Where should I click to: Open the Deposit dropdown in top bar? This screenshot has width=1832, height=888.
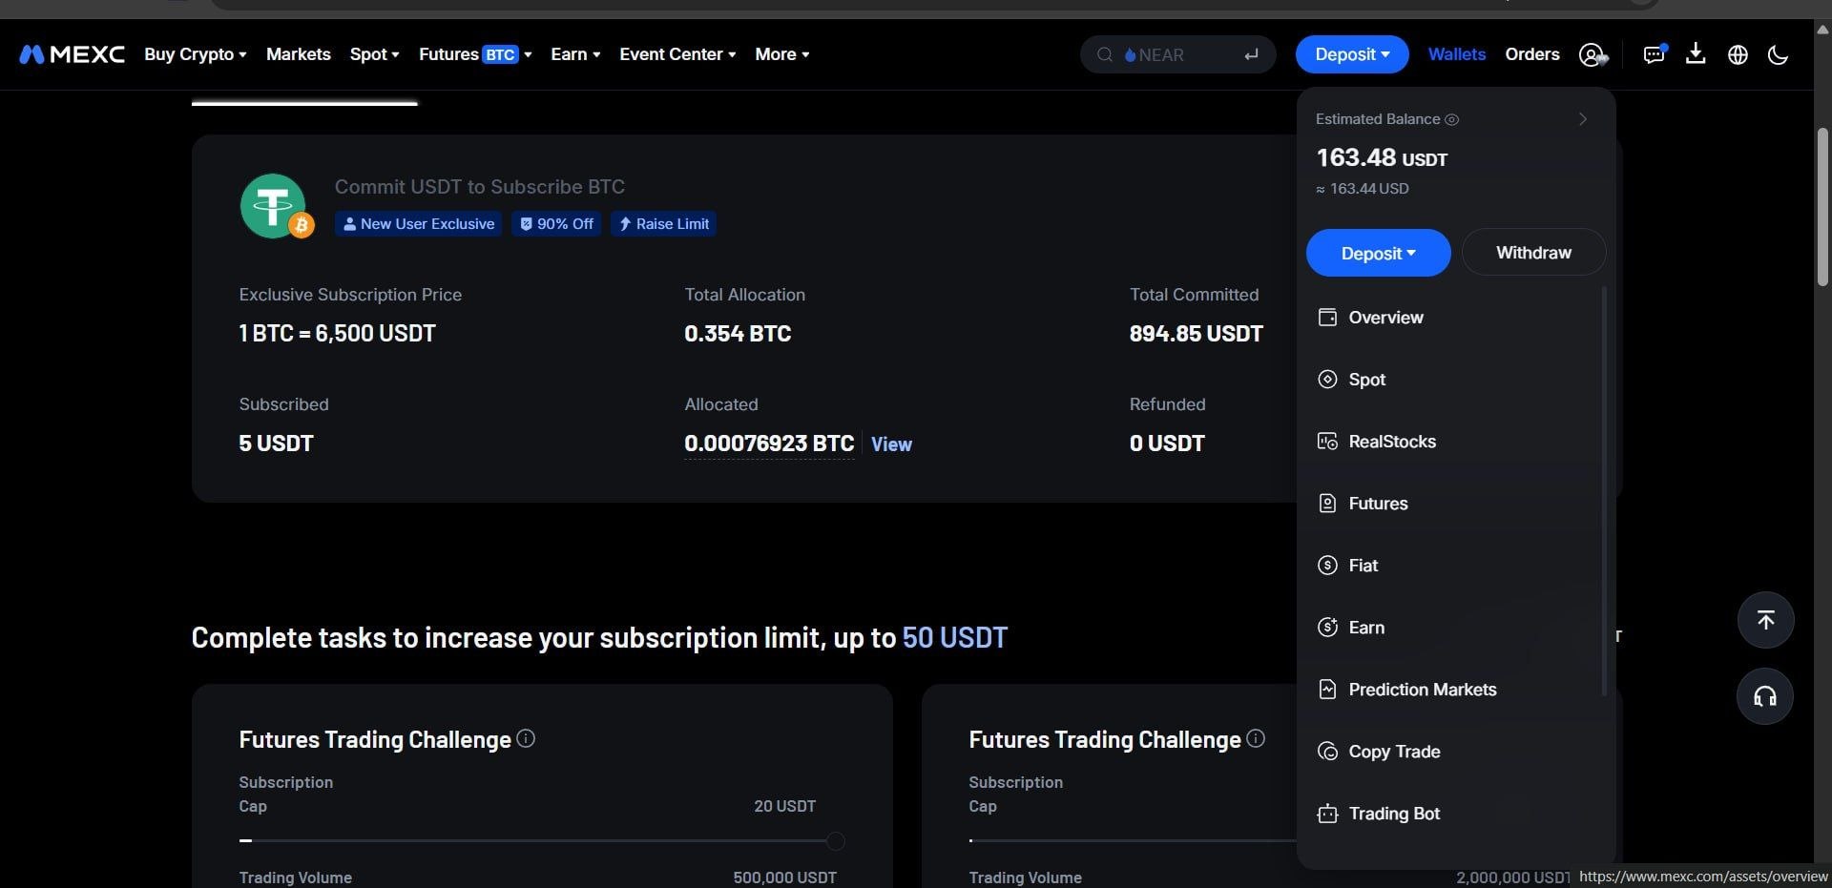click(1352, 54)
